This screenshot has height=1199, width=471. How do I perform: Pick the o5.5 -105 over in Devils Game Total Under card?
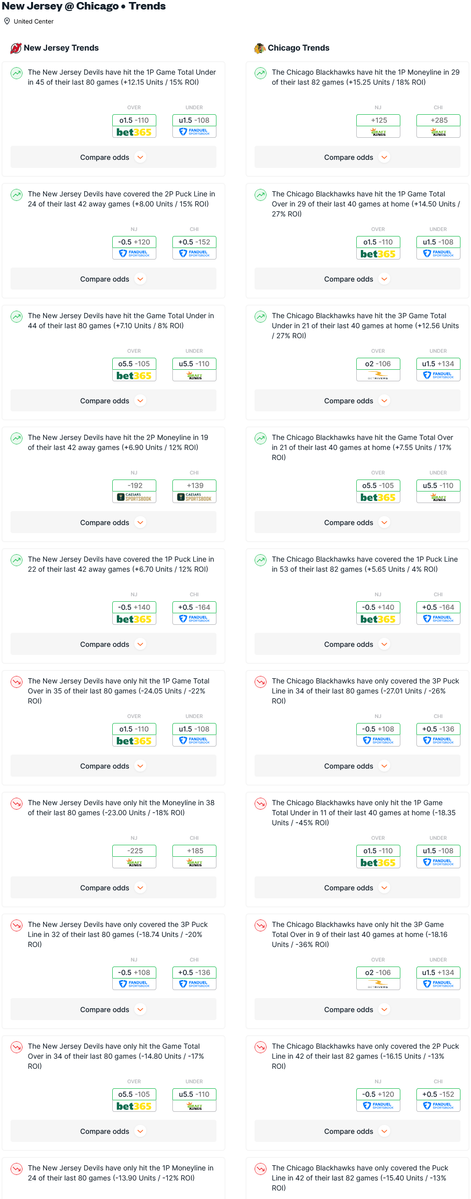pyautogui.click(x=134, y=369)
